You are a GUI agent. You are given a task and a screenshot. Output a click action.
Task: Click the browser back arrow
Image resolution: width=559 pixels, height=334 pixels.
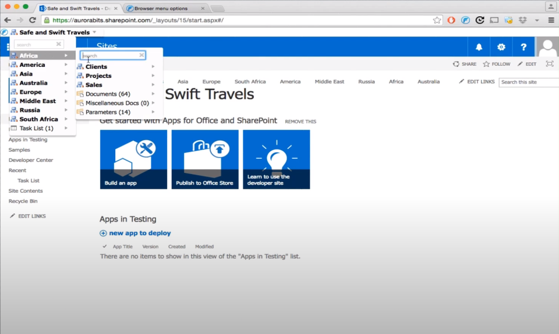8,20
